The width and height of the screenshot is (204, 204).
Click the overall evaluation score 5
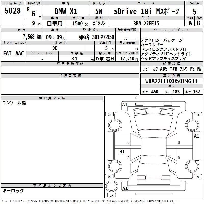194,11
